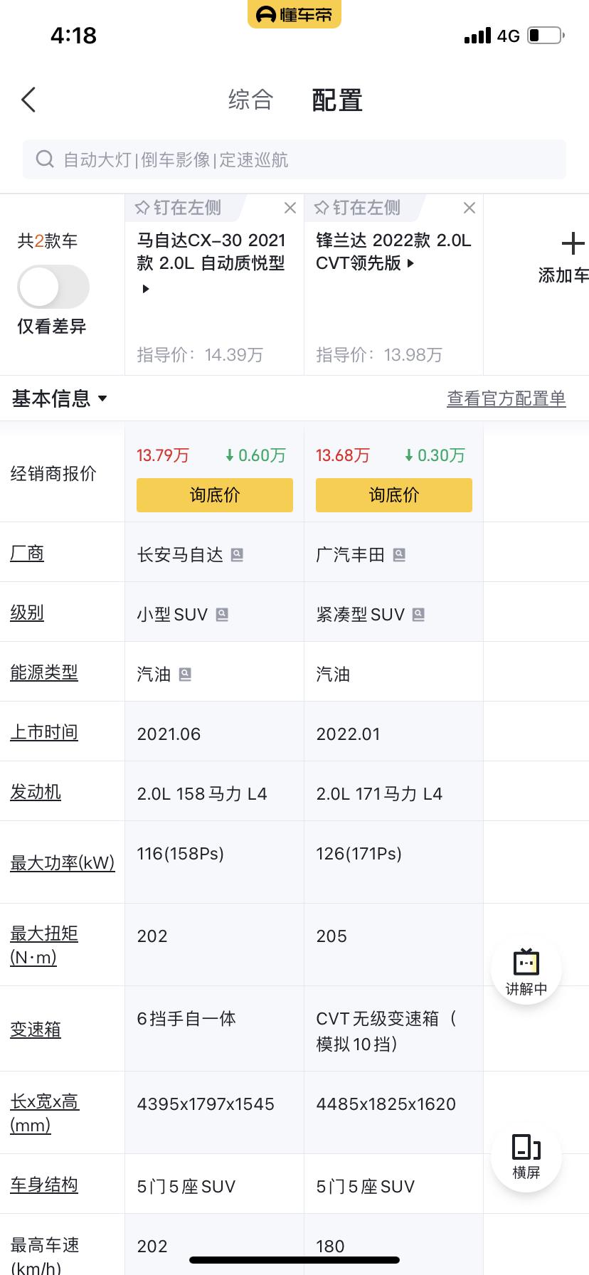Click 询底价 for 锋兰达
The image size is (589, 1275).
coord(394,495)
